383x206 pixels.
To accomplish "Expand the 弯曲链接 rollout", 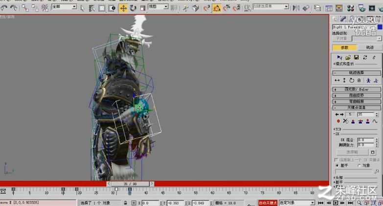I will 357,102.
